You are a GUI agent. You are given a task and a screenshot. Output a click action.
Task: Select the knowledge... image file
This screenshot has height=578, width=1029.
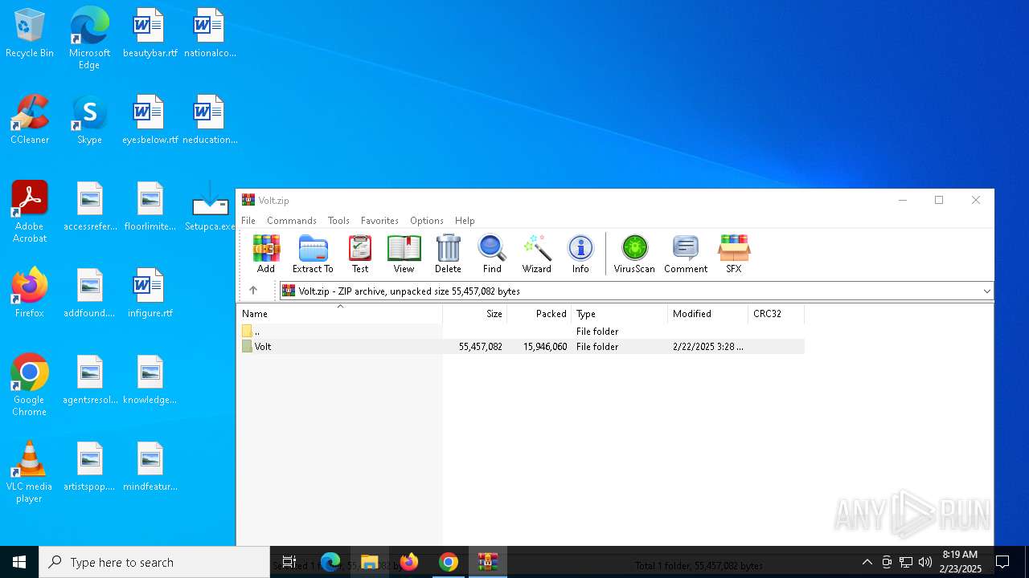tap(150, 380)
